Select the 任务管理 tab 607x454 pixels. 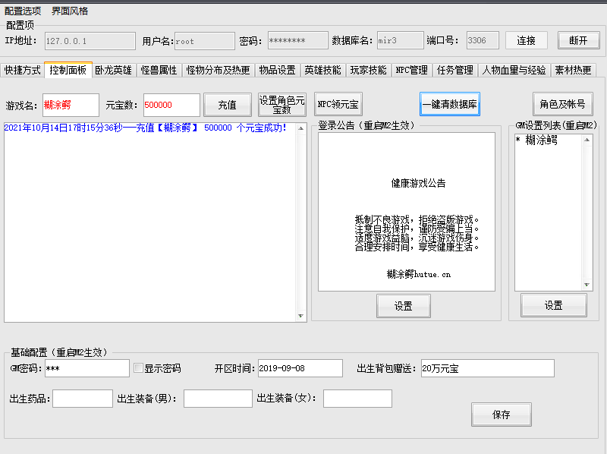click(x=454, y=70)
